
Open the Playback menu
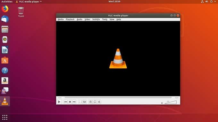pos(70,20)
